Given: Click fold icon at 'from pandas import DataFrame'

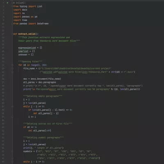Looking at the screenshot, I should [12, 23].
